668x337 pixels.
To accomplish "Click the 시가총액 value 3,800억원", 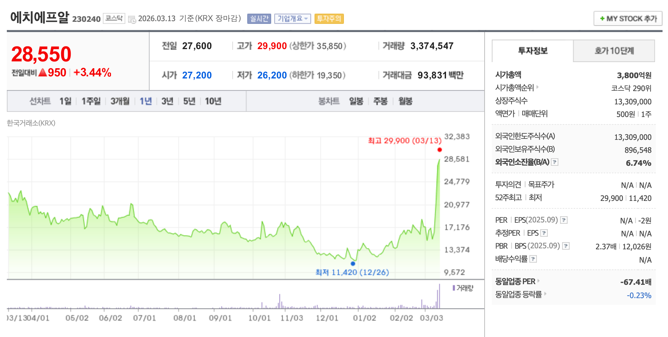I will pos(634,75).
